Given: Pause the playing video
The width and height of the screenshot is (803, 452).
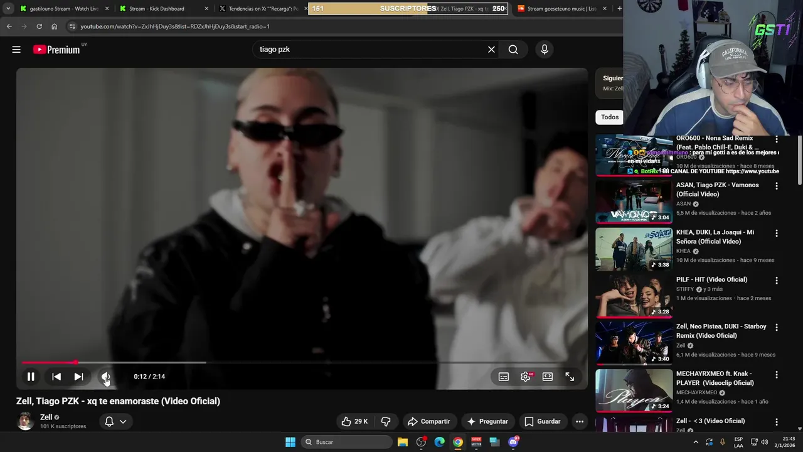Looking at the screenshot, I should (31, 377).
